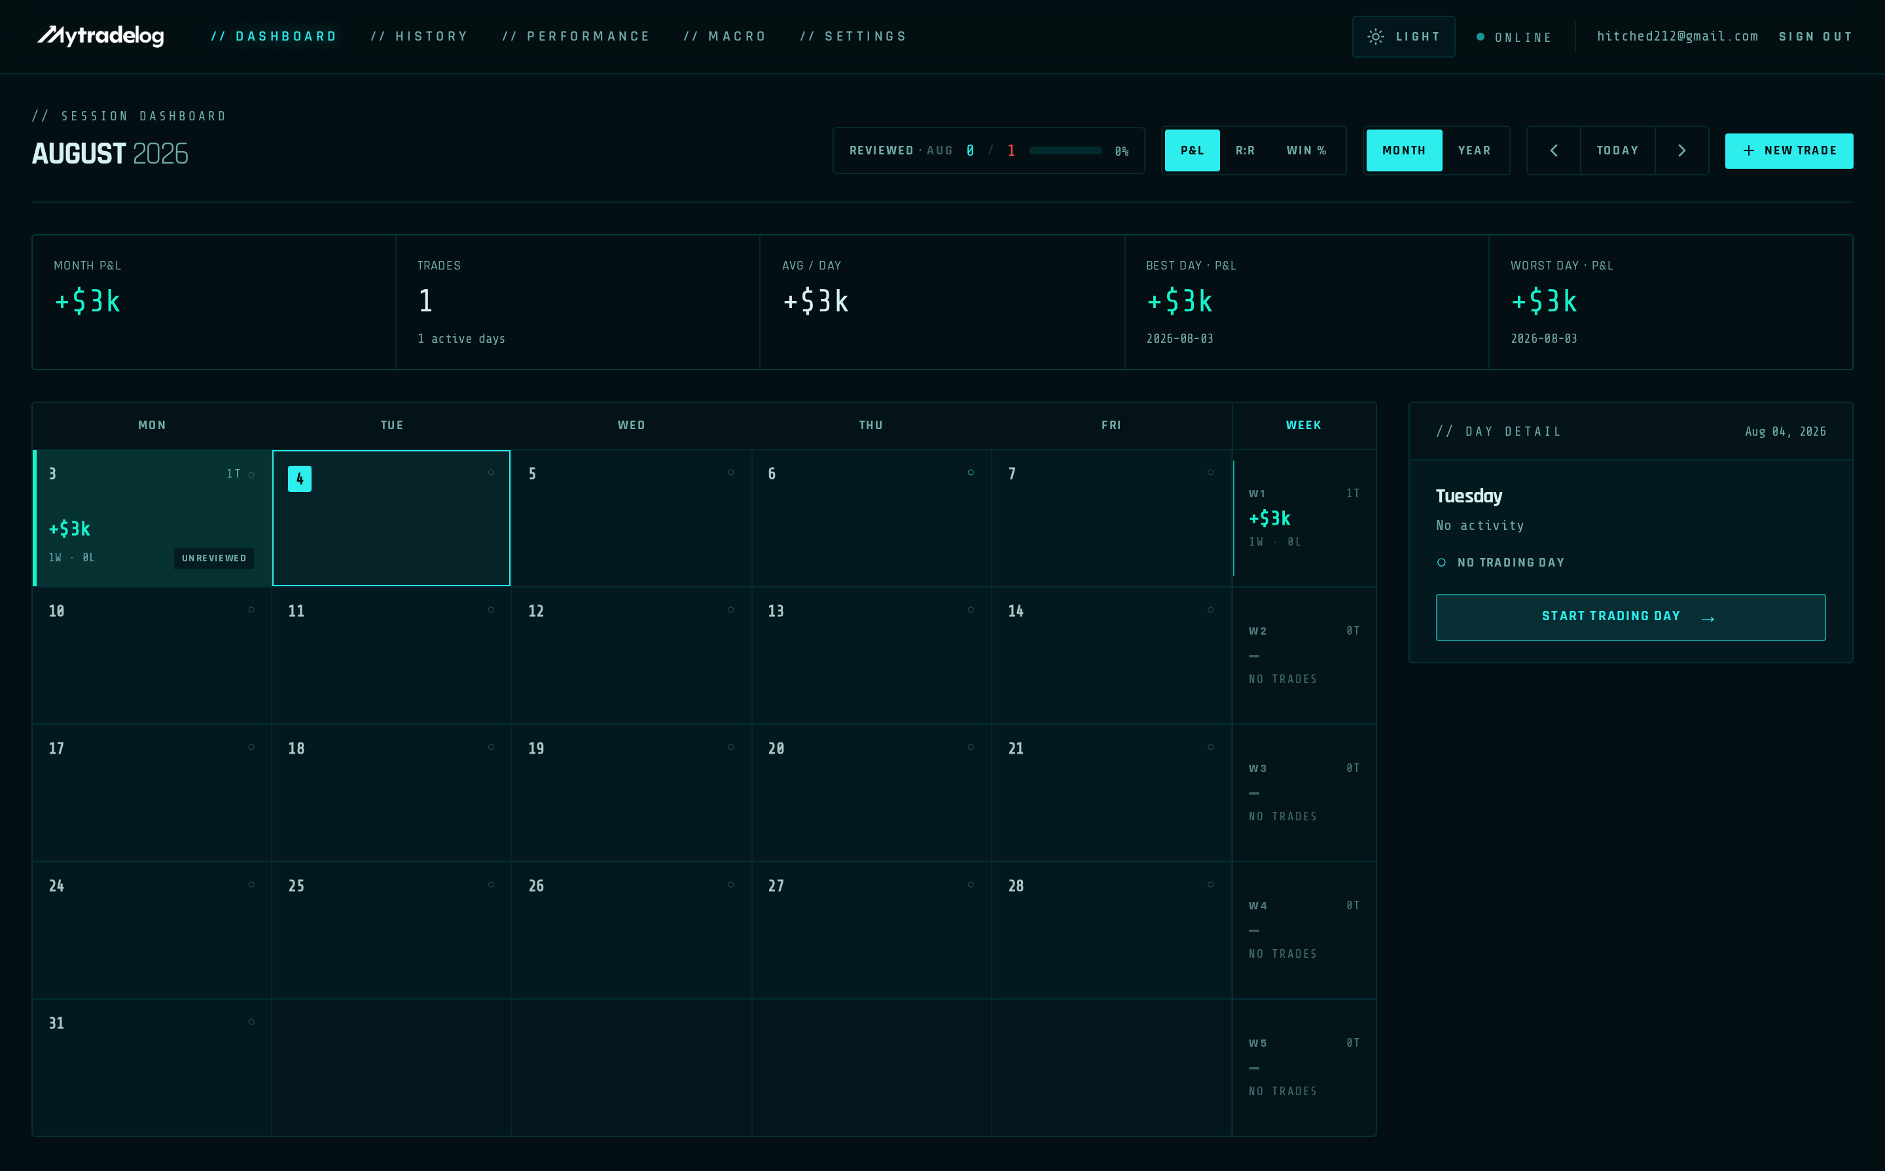Create a New Trade
Viewport: 1885px width, 1171px height.
point(1789,150)
